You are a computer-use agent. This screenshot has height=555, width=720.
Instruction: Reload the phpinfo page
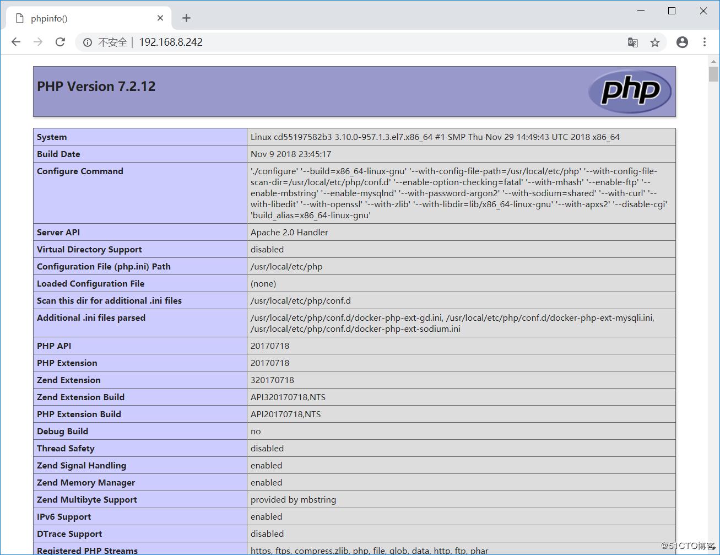[x=61, y=42]
